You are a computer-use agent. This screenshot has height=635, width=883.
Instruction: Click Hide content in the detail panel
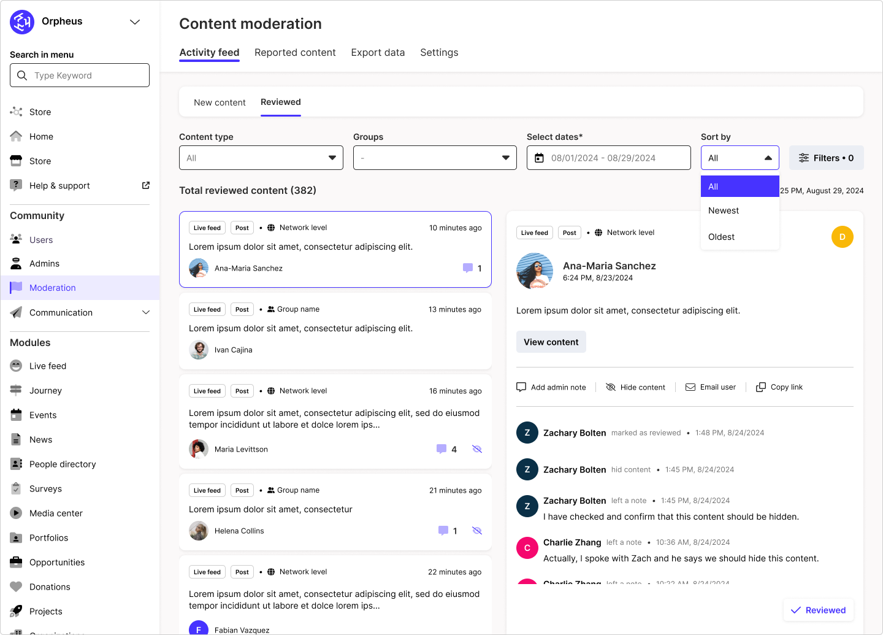[x=636, y=387]
